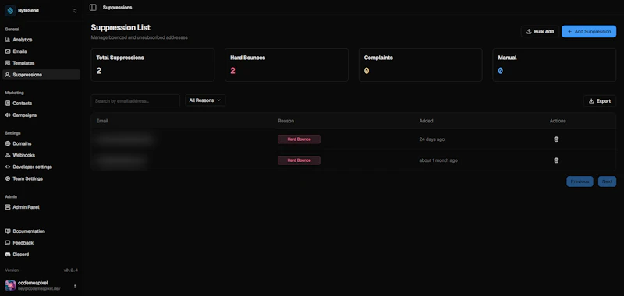This screenshot has height=296, width=624.
Task: Click the Domains globe icon
Action: [8, 143]
